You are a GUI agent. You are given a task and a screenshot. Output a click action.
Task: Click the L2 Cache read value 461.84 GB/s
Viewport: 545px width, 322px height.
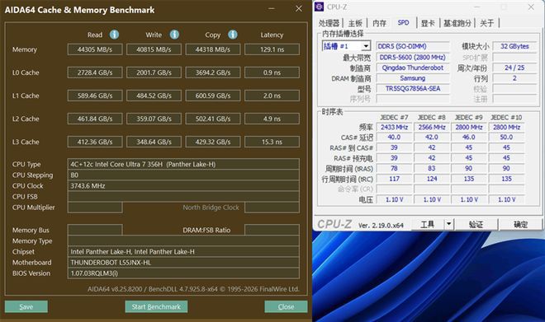[x=95, y=119]
